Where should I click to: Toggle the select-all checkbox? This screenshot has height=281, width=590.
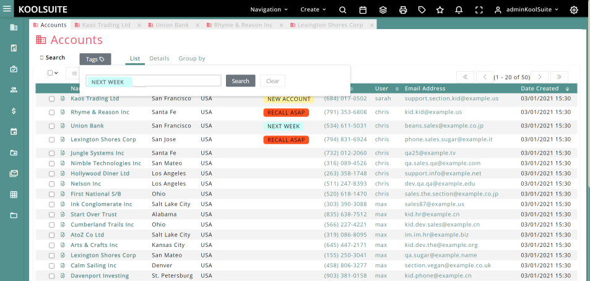(50, 73)
